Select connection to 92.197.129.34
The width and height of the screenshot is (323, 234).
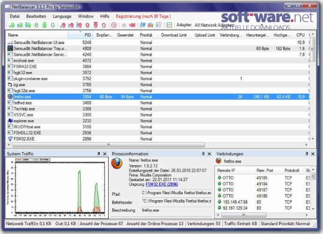(x=263, y=208)
